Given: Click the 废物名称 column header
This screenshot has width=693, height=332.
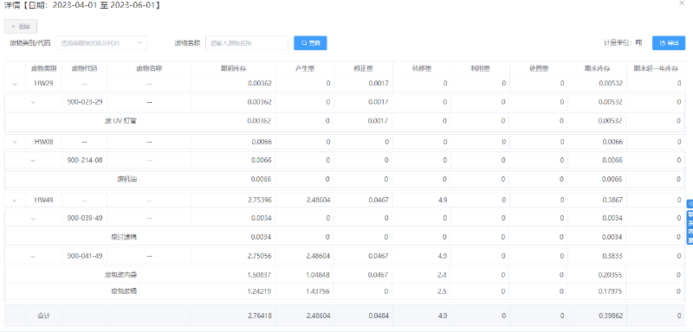Looking at the screenshot, I should pos(149,68).
